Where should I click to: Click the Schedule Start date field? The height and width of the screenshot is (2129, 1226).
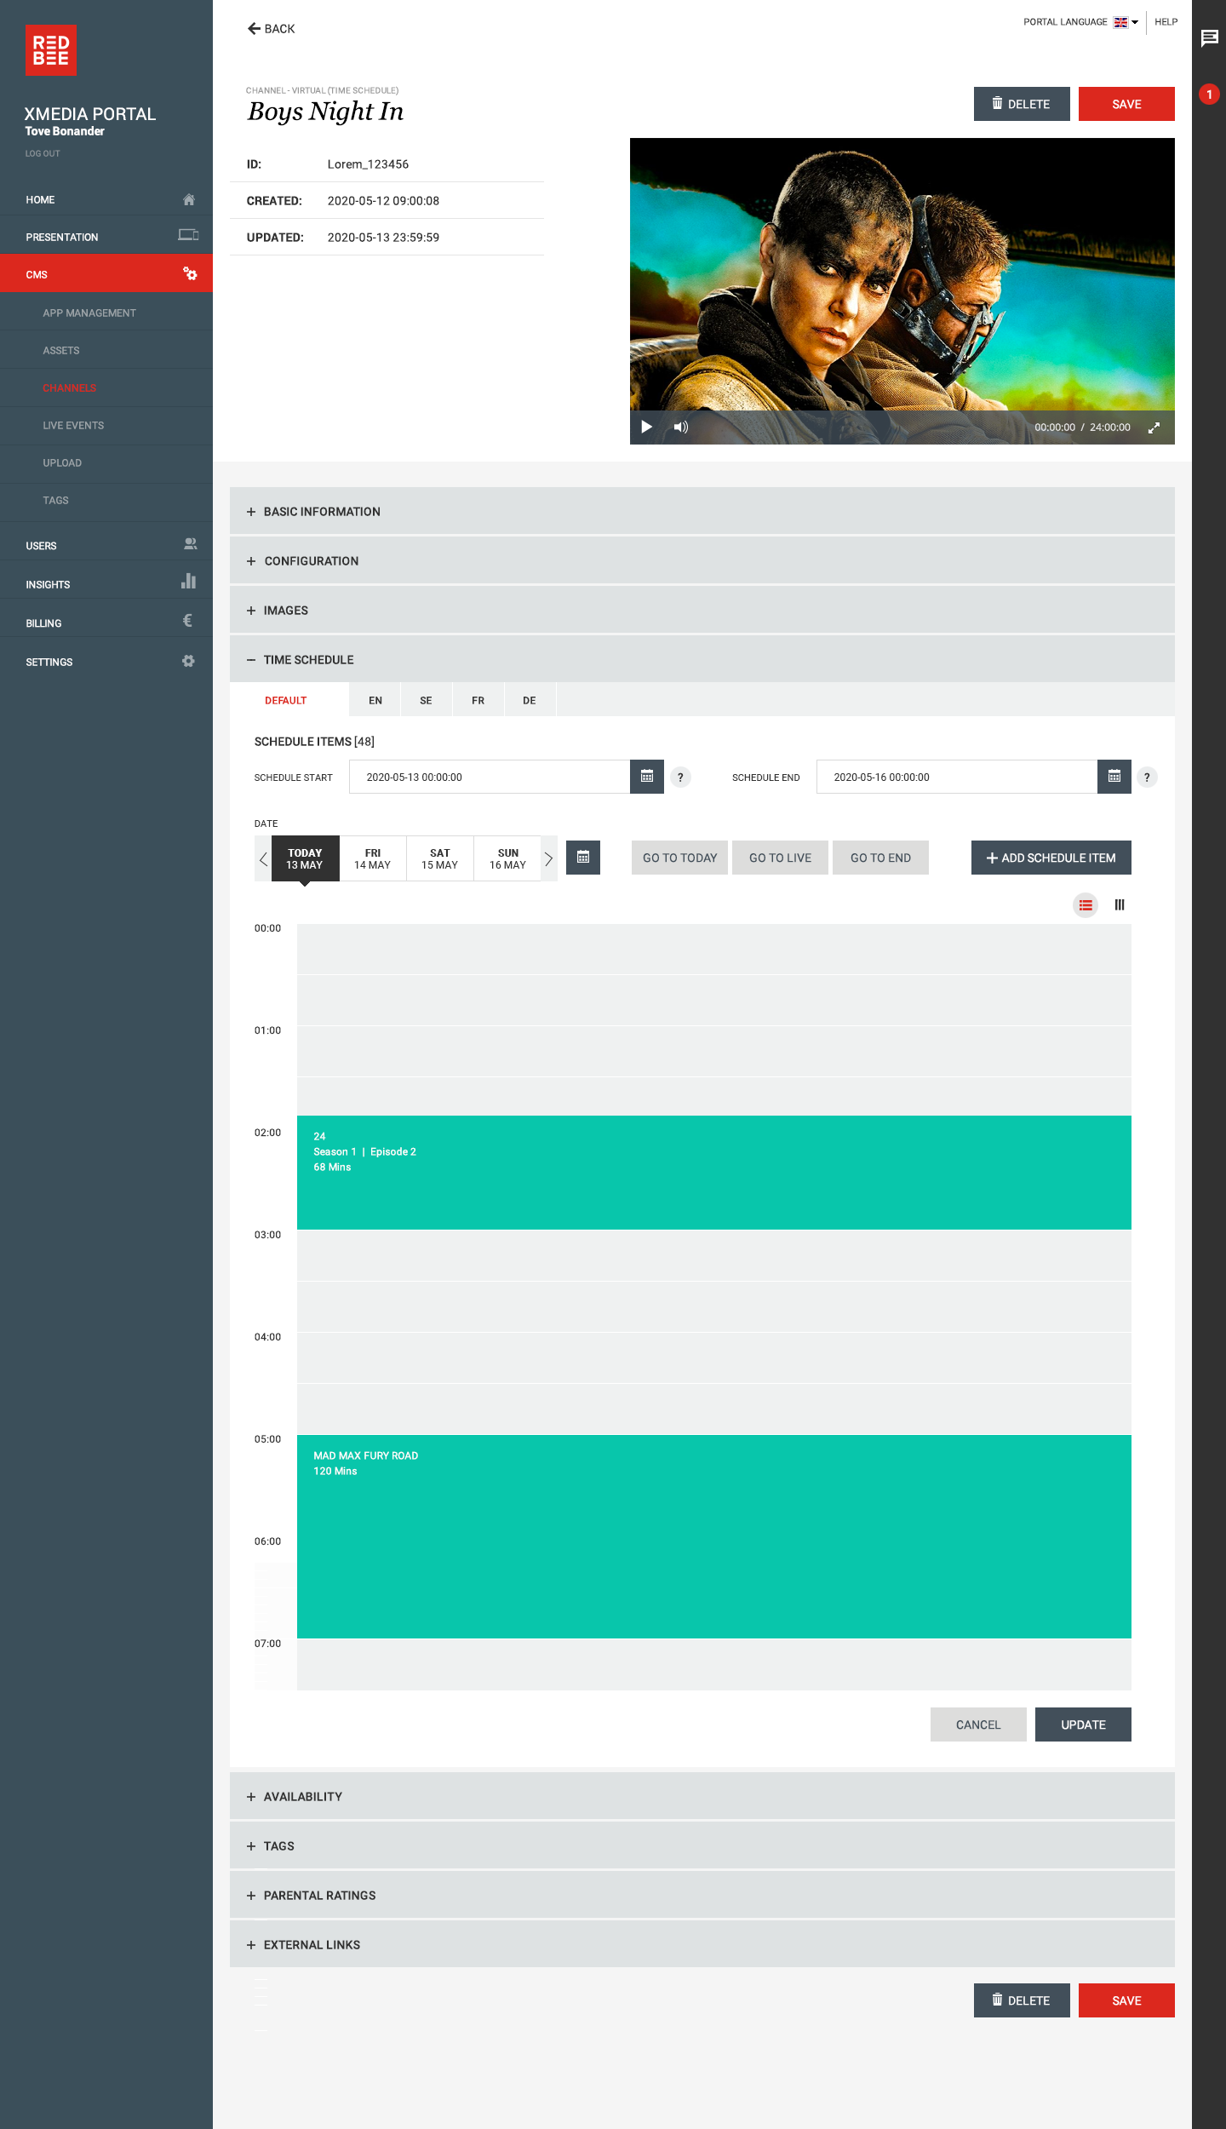[x=490, y=777]
